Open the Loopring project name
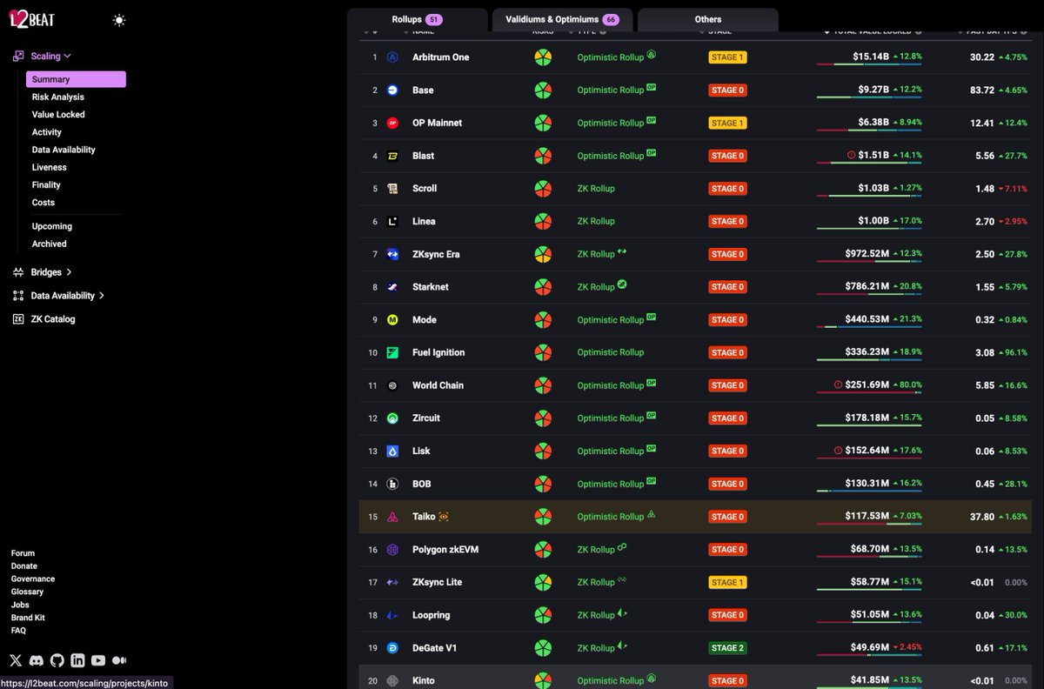Image resolution: width=1044 pixels, height=689 pixels. coord(432,615)
